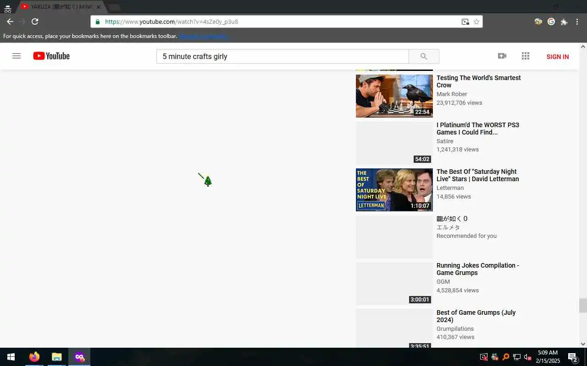Open the browser three-dot menu
The height and width of the screenshot is (366, 587).
click(x=577, y=22)
